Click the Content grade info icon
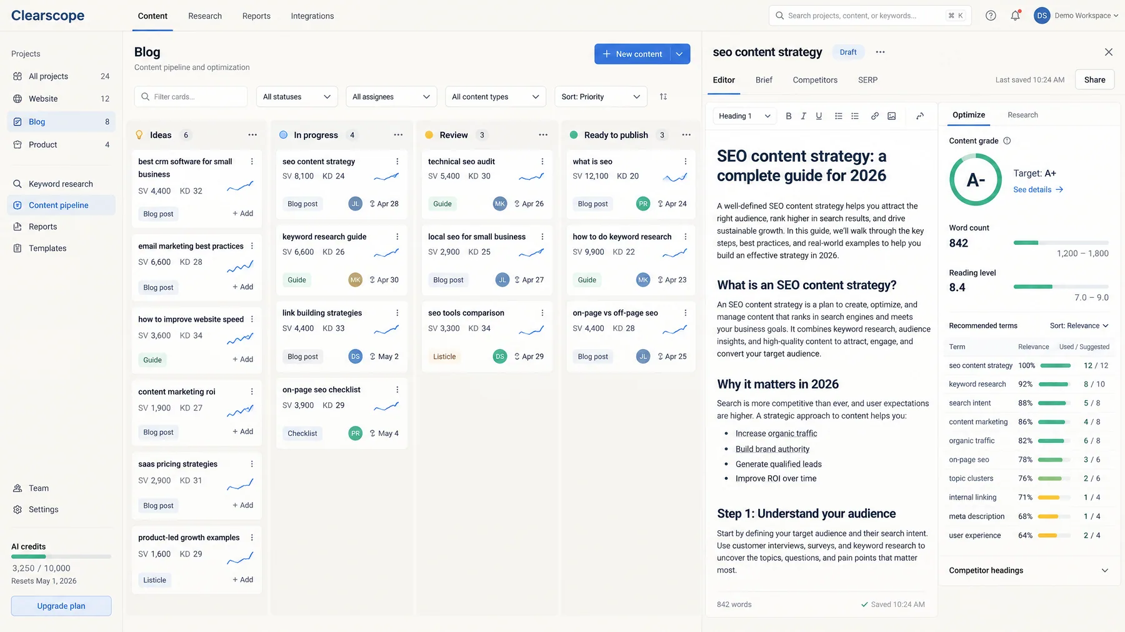Viewport: 1125px width, 632px height. coord(1007,141)
